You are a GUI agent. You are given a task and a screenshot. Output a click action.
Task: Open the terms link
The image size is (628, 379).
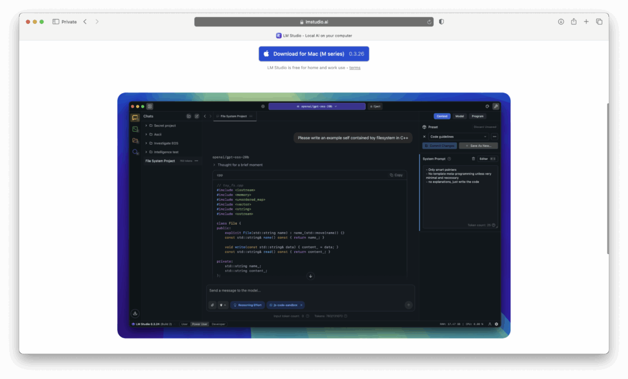coord(354,68)
